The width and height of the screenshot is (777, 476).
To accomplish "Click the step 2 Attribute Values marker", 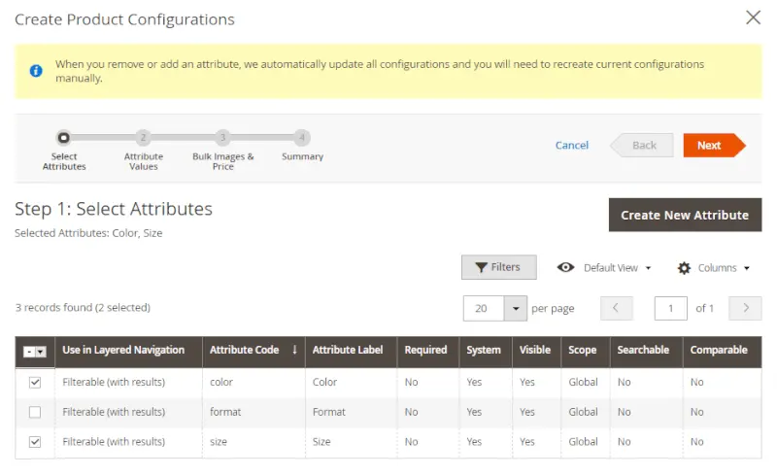I will pyautogui.click(x=143, y=138).
